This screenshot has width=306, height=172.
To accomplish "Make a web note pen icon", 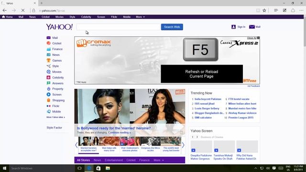I will click(284, 11).
